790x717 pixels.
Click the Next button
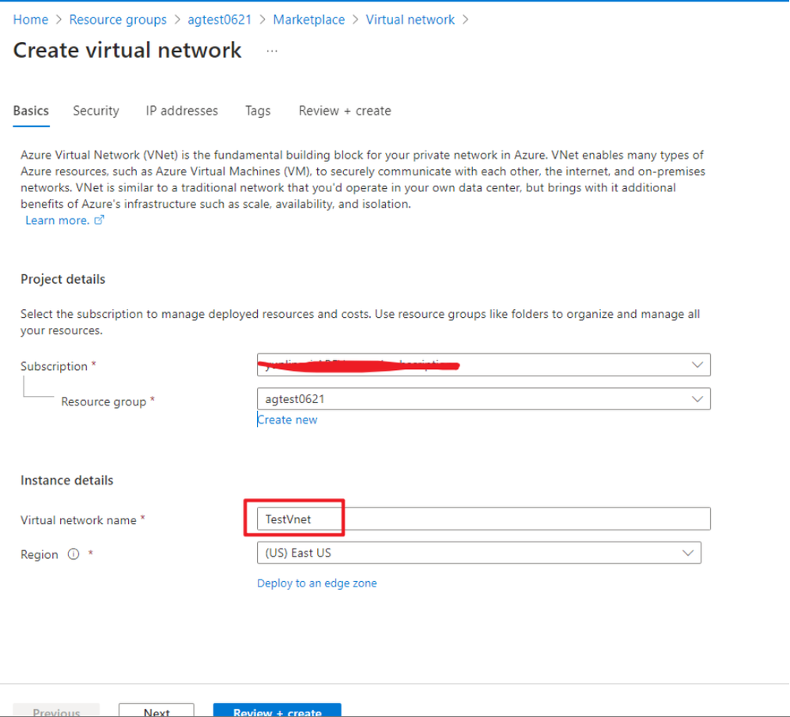pos(157,711)
